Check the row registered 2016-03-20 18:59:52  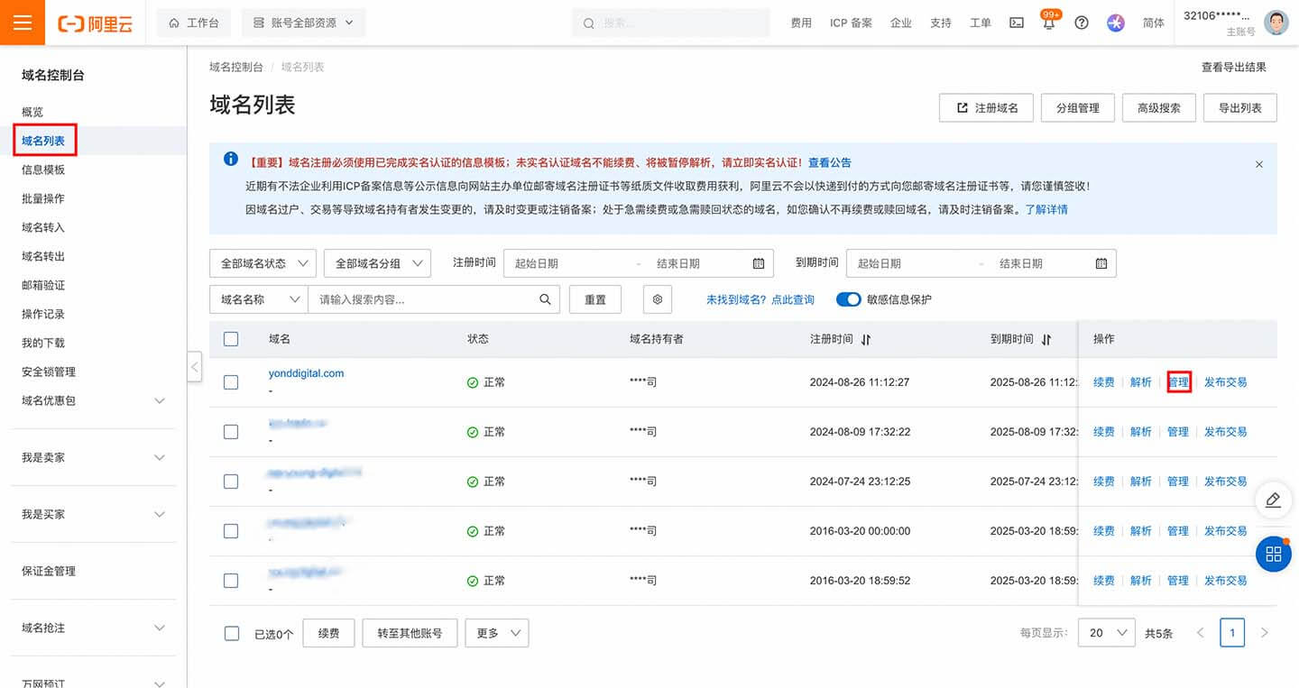[x=231, y=581]
